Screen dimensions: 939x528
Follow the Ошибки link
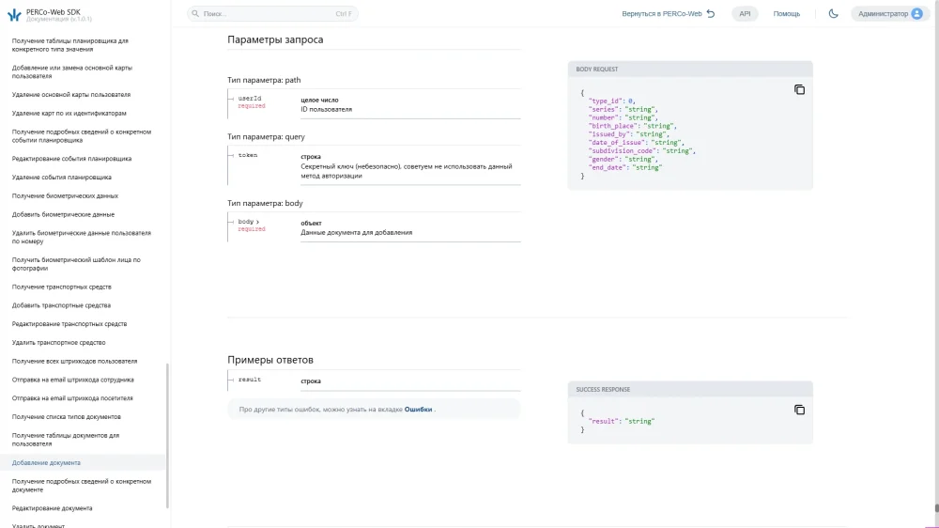click(x=418, y=410)
